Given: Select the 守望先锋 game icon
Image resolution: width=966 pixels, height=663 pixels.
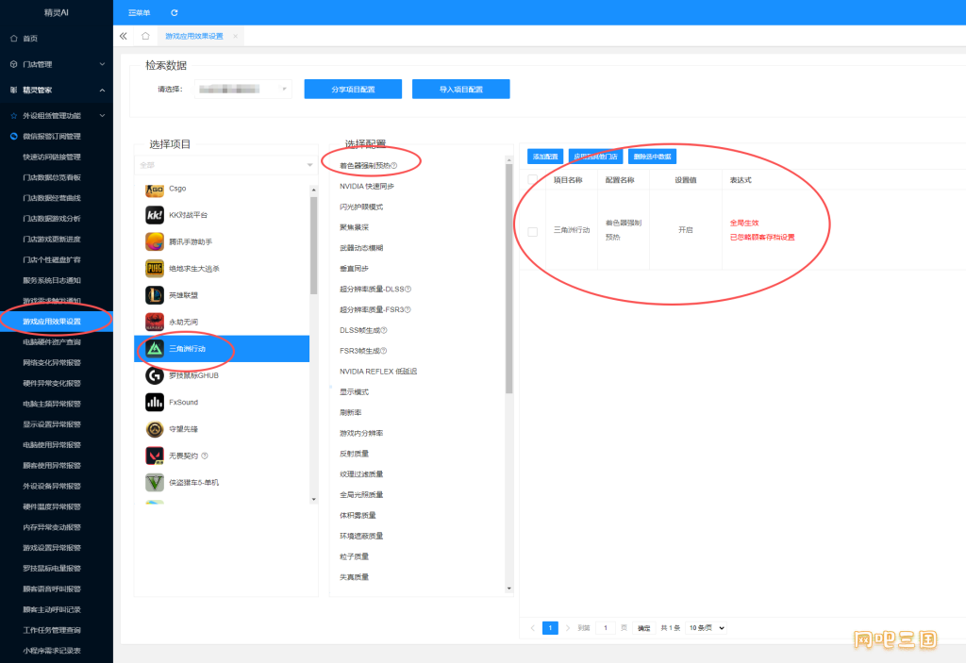Looking at the screenshot, I should (155, 429).
